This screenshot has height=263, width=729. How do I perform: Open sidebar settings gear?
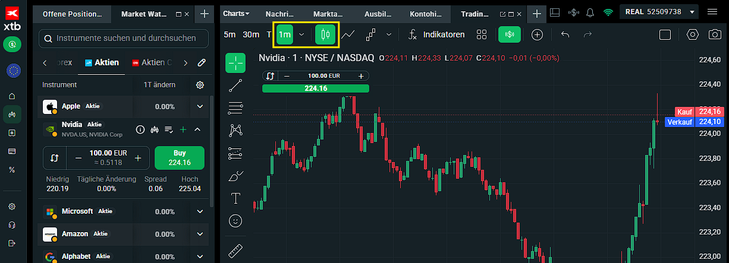pos(12,207)
